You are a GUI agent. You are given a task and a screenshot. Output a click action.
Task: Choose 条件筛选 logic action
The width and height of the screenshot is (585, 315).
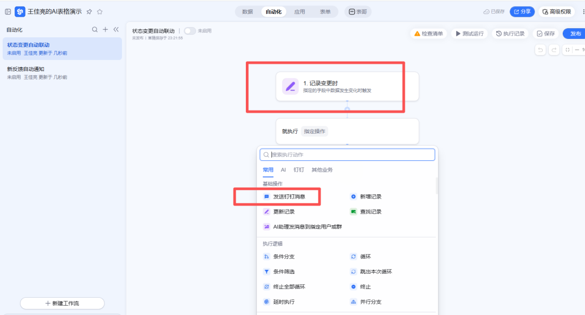coord(279,271)
